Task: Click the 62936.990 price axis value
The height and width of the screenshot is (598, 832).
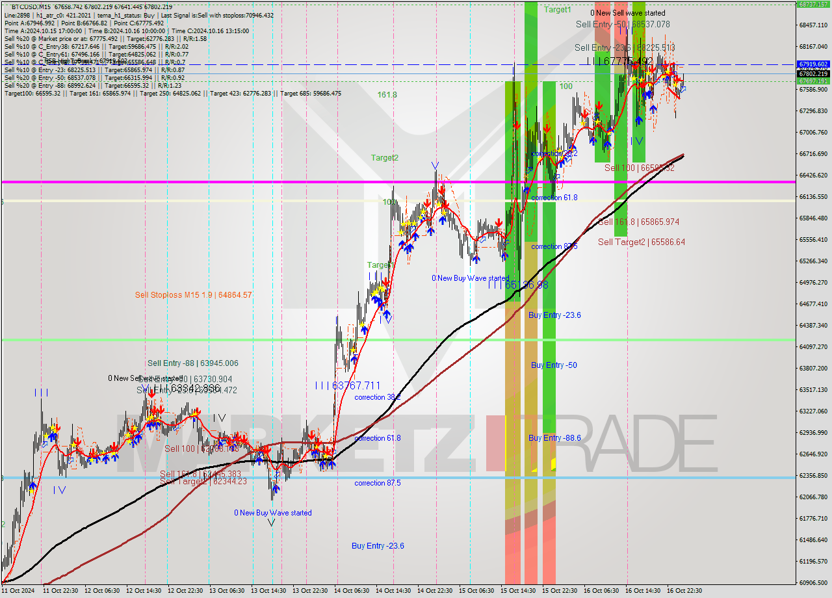Action: tap(813, 432)
